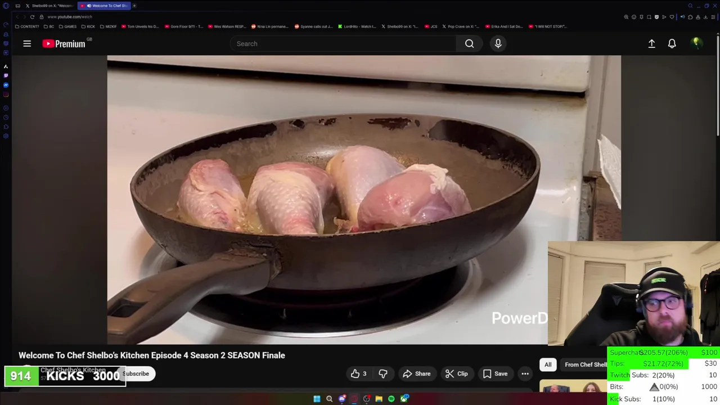
Task: Click the search tabs icon in title bar
Action: [690, 6]
